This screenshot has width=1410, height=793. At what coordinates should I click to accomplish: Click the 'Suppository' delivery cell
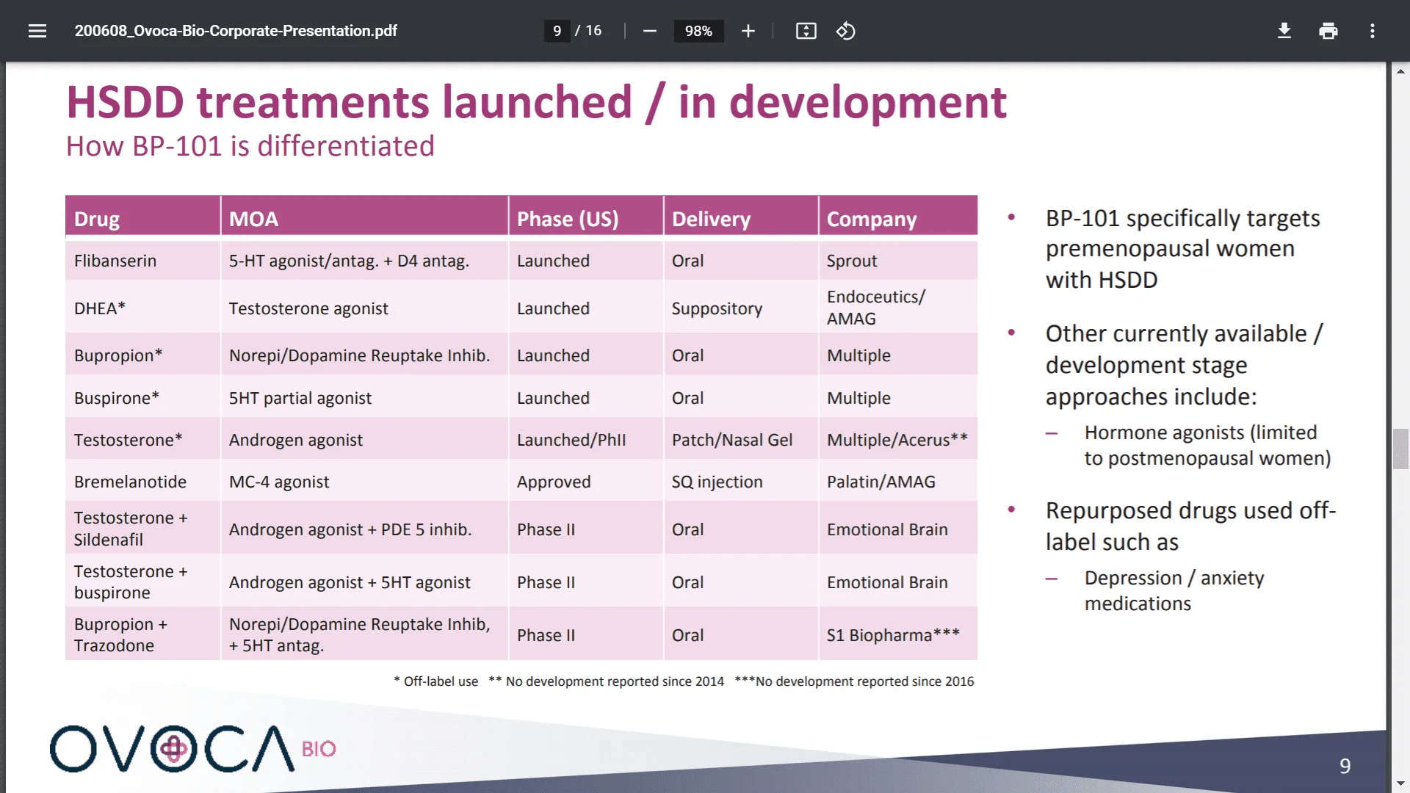click(741, 308)
